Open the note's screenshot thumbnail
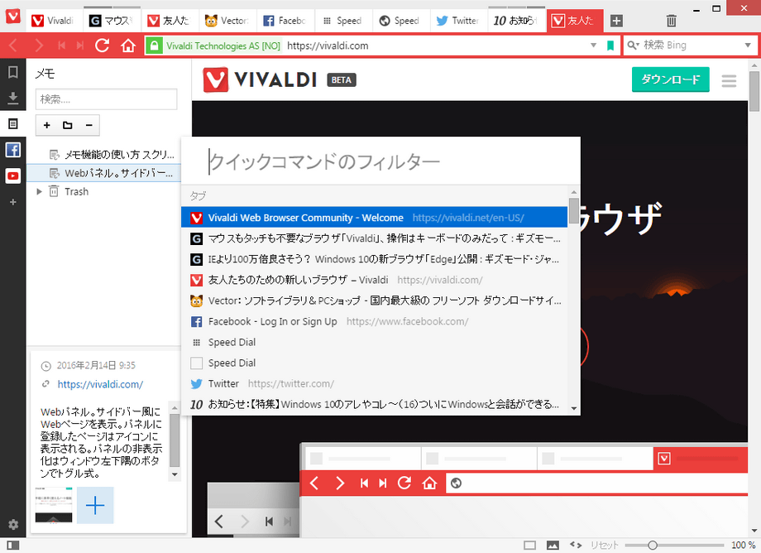761x553 pixels. click(x=54, y=506)
